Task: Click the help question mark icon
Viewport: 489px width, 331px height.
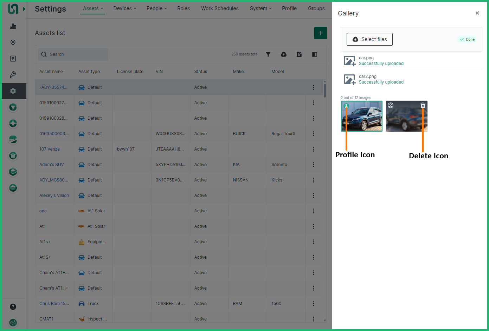Action: [x=13, y=307]
